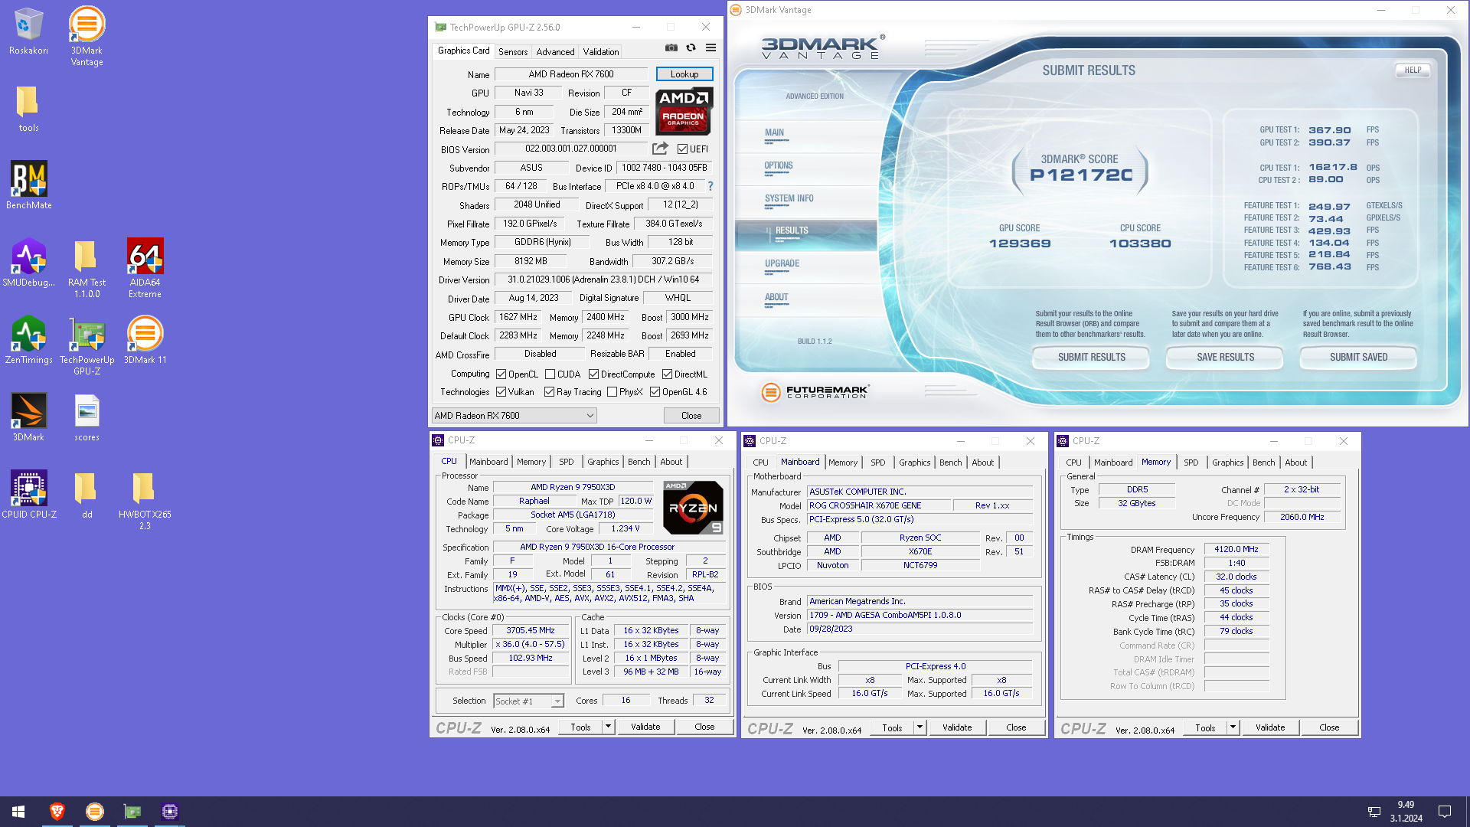Open the RAM Test 1.1.0 folder
Image resolution: width=1470 pixels, height=827 pixels.
[87, 268]
